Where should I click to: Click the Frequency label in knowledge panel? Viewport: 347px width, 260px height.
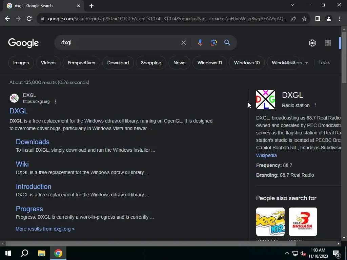pyautogui.click(x=269, y=165)
